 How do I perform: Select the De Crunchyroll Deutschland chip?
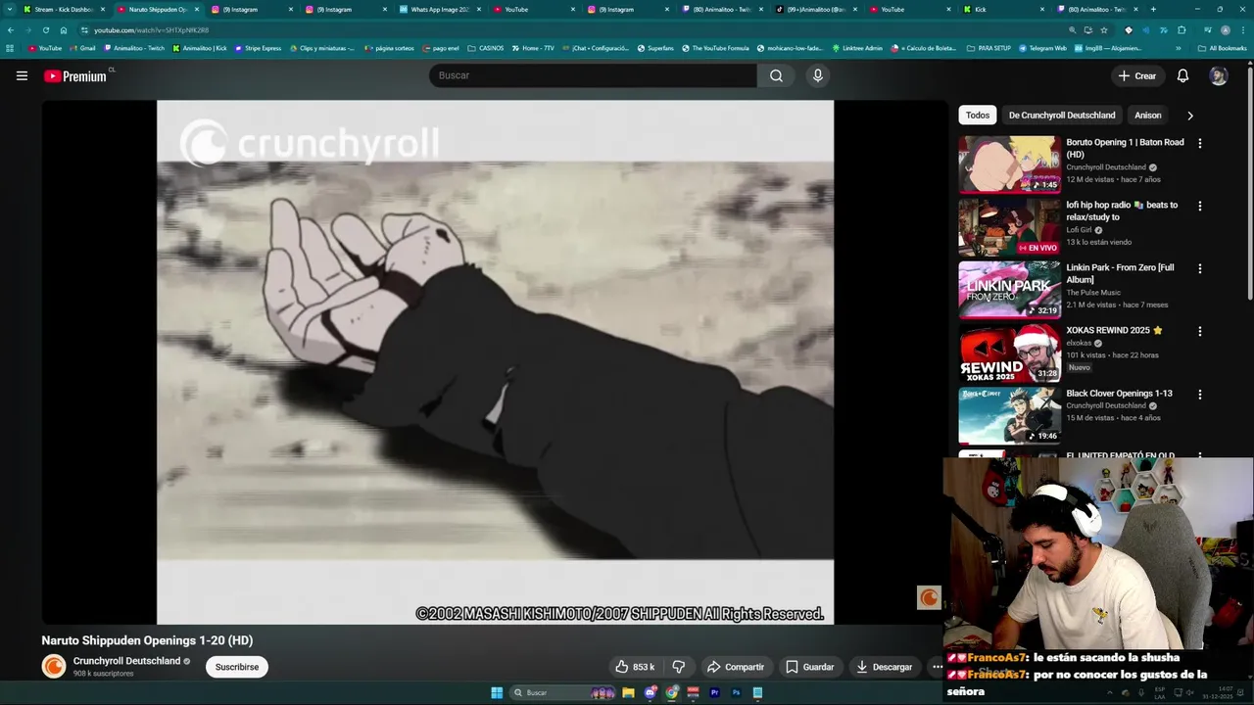click(1062, 116)
